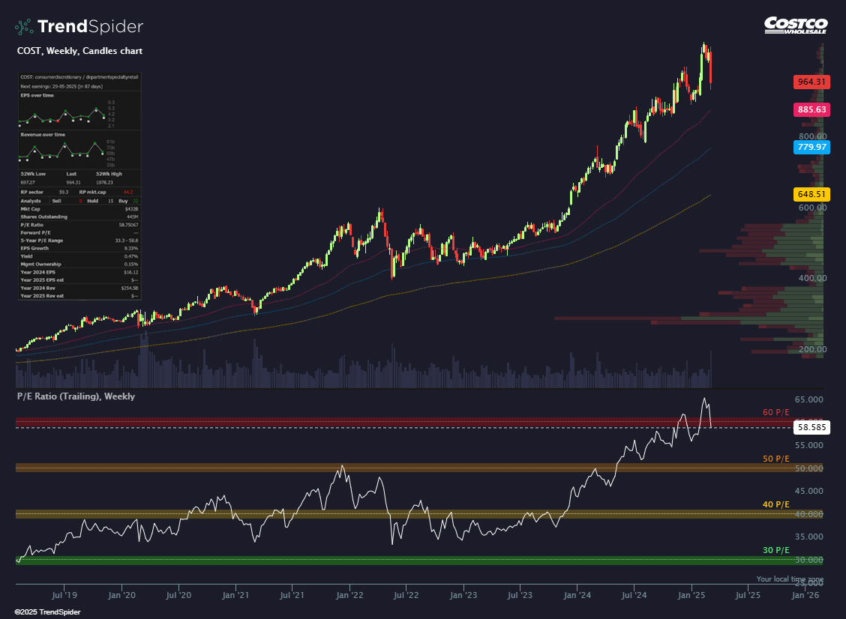Click the 'EPS over time' heading
The width and height of the screenshot is (846, 619).
37,95
